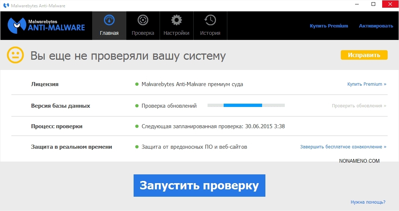399x211 pixels.
Task: Select the Версия базы данных label
Action: pyautogui.click(x=60, y=106)
